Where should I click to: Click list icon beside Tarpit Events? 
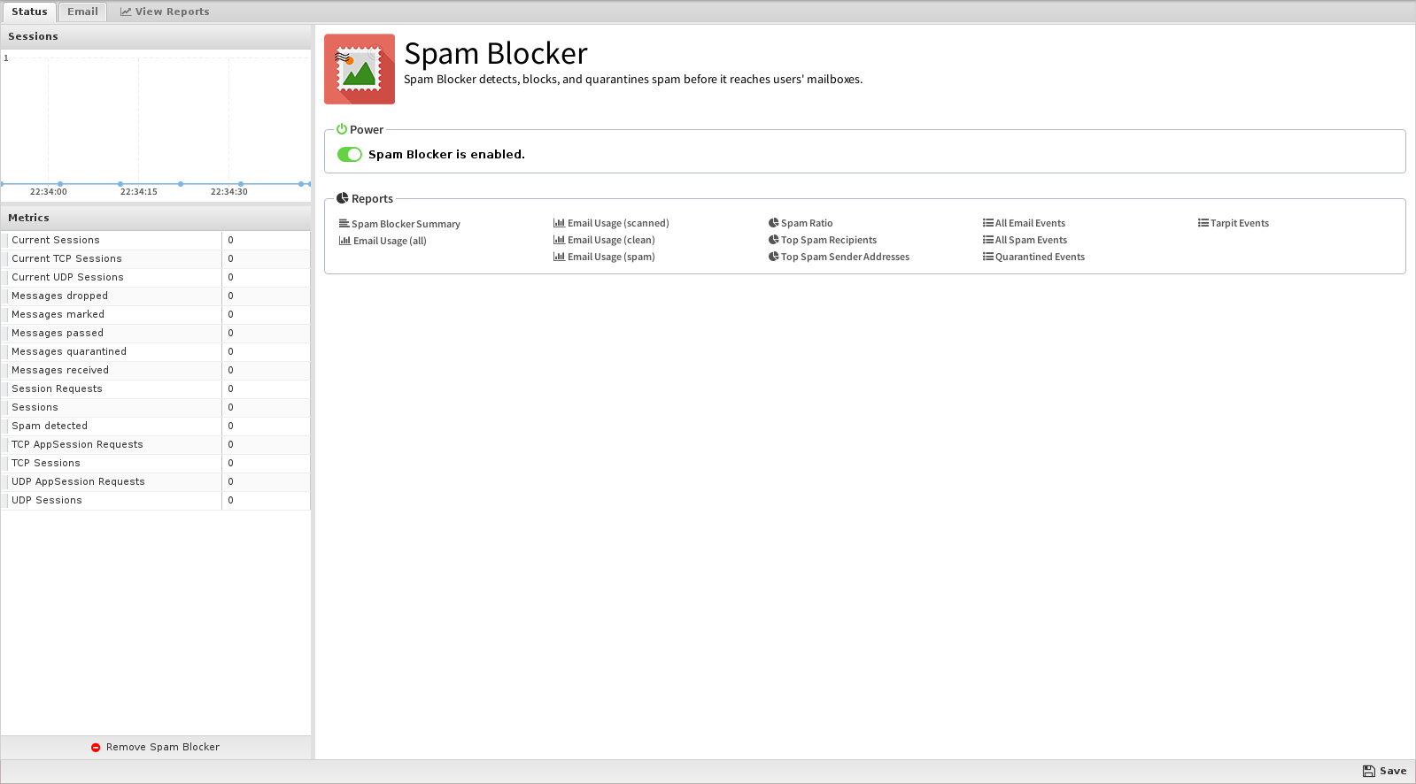[x=1203, y=223]
